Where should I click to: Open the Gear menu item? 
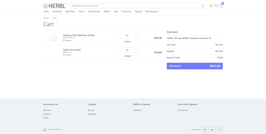116,11
